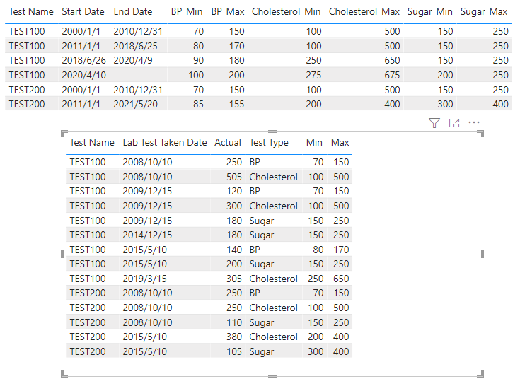
Task: Click Actual value 120
Action: click(x=233, y=191)
